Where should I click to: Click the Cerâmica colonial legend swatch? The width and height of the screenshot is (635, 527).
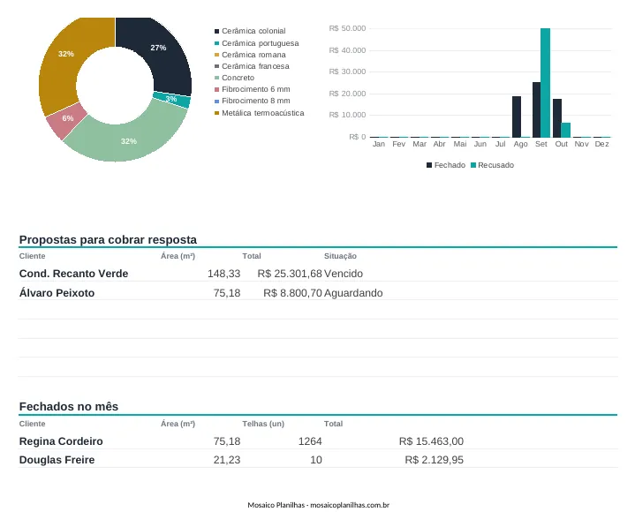(x=216, y=31)
